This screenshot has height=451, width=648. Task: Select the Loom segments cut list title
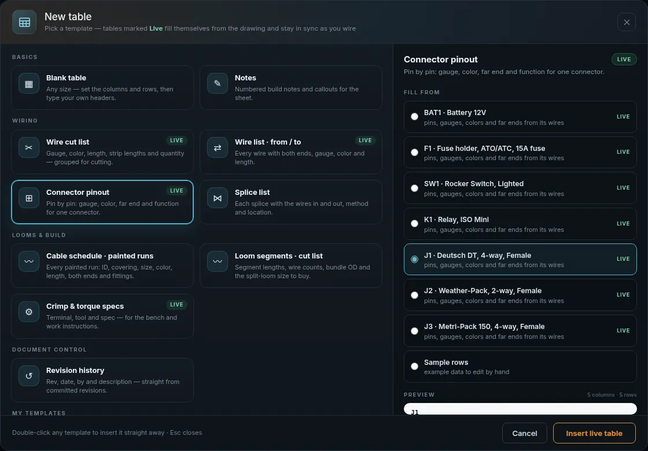click(x=278, y=256)
